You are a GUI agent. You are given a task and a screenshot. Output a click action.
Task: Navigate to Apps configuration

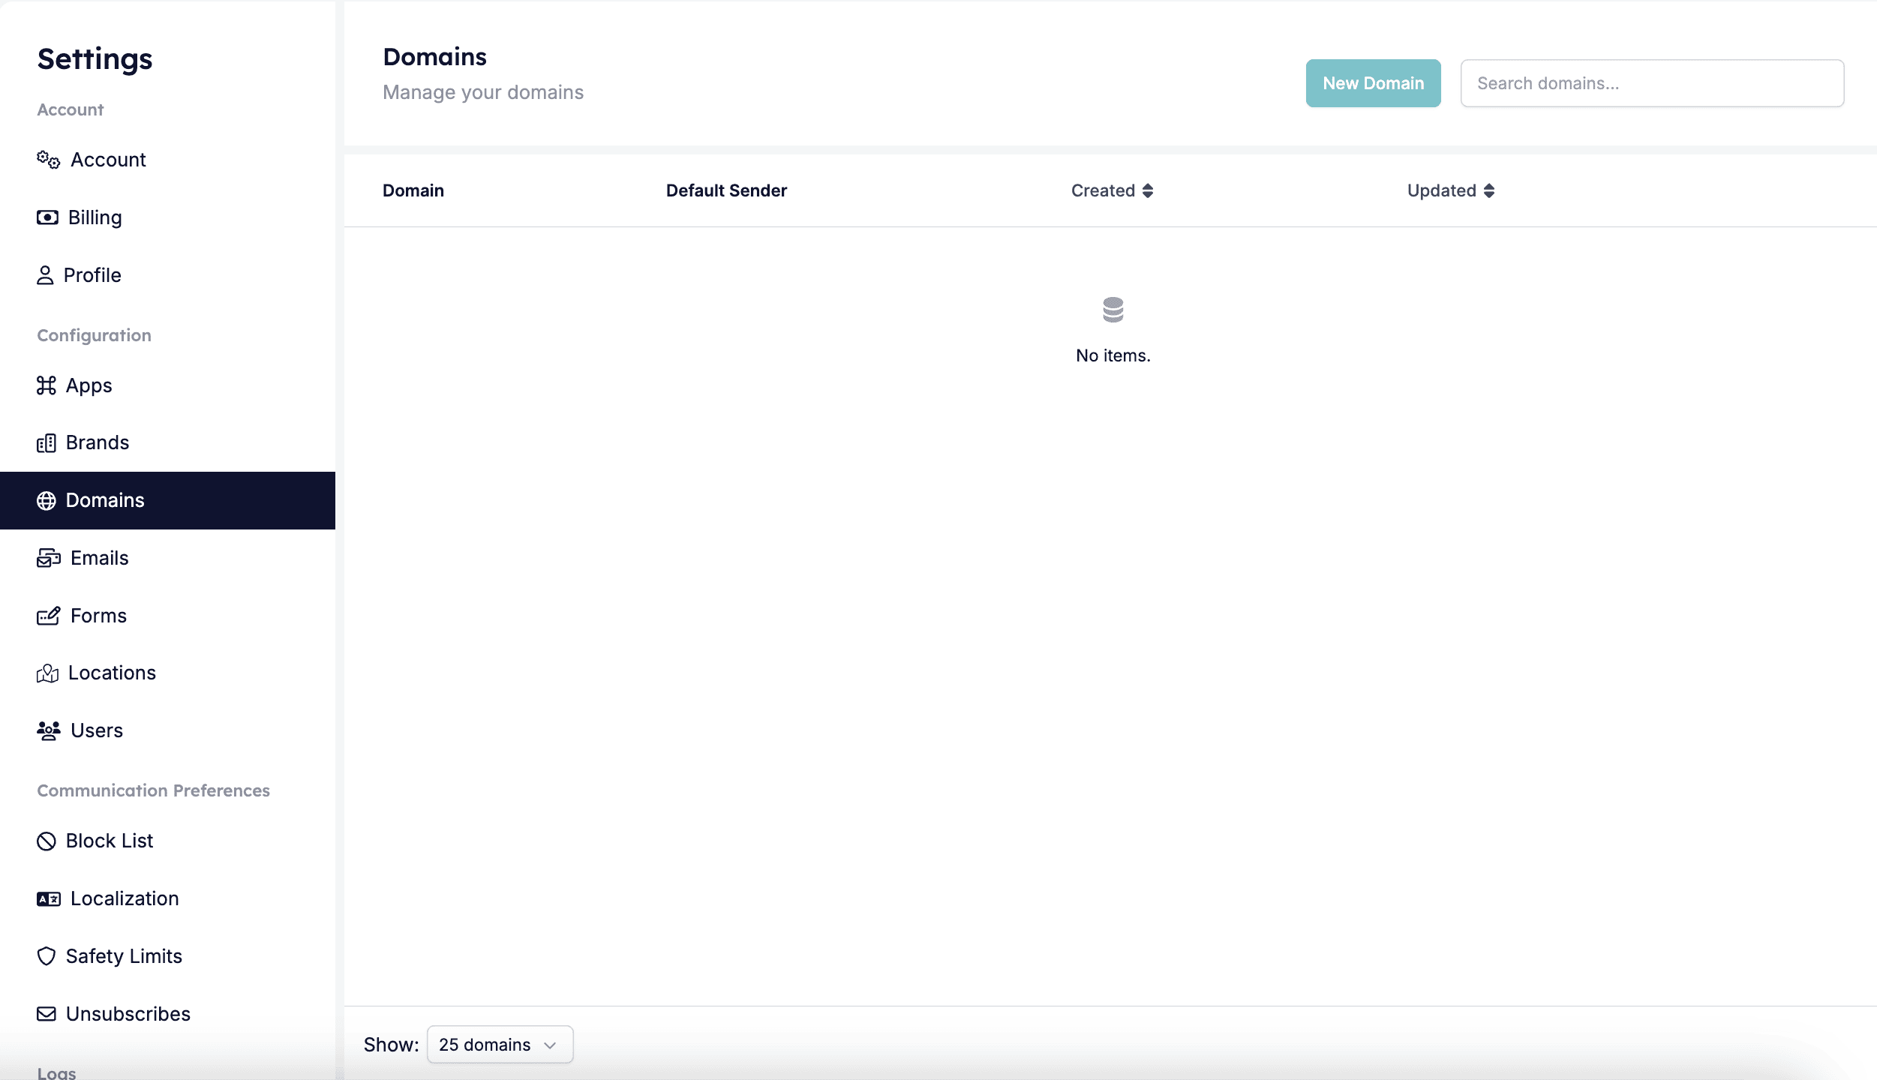pyautogui.click(x=167, y=385)
